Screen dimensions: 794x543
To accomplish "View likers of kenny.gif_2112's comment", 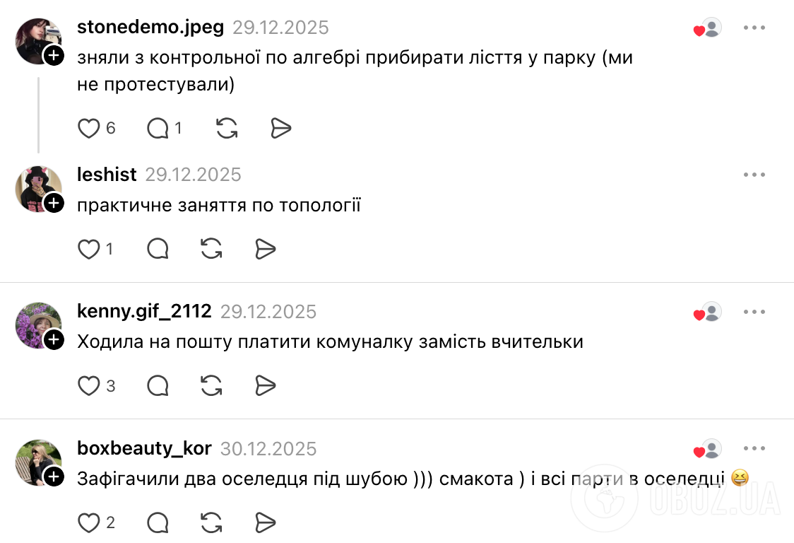I will [x=705, y=311].
